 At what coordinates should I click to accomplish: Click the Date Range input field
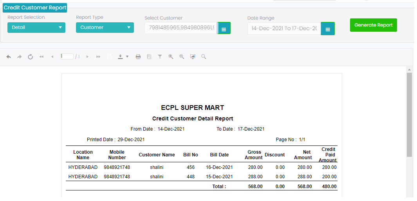click(284, 29)
